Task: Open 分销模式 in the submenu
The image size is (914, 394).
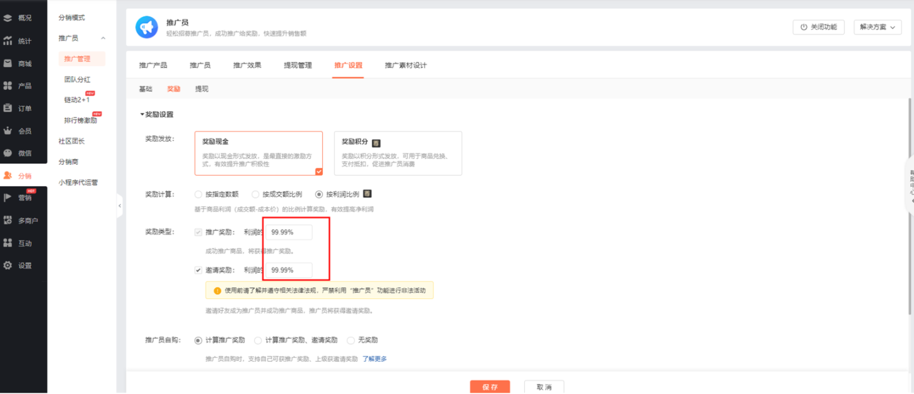Action: point(71,17)
